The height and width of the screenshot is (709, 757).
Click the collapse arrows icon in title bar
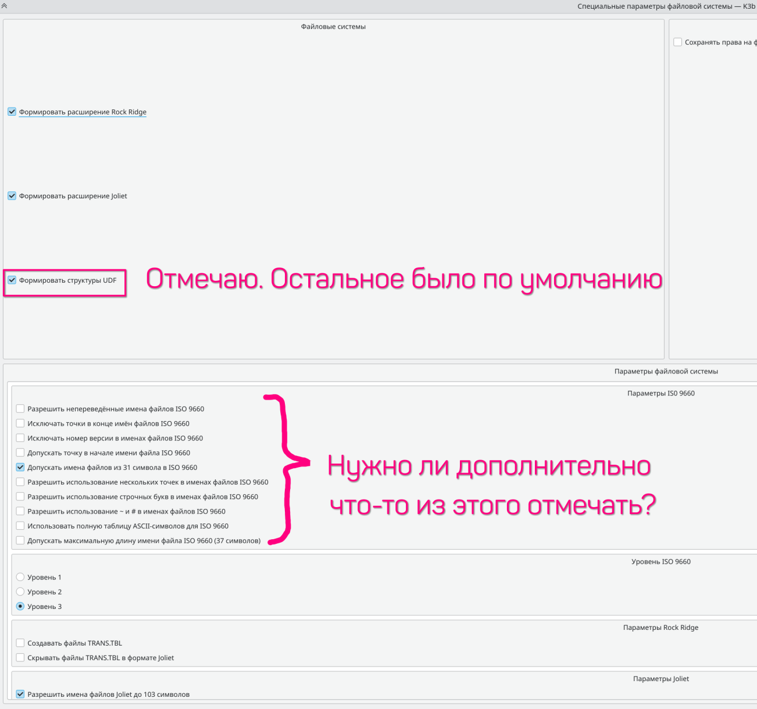[x=5, y=6]
